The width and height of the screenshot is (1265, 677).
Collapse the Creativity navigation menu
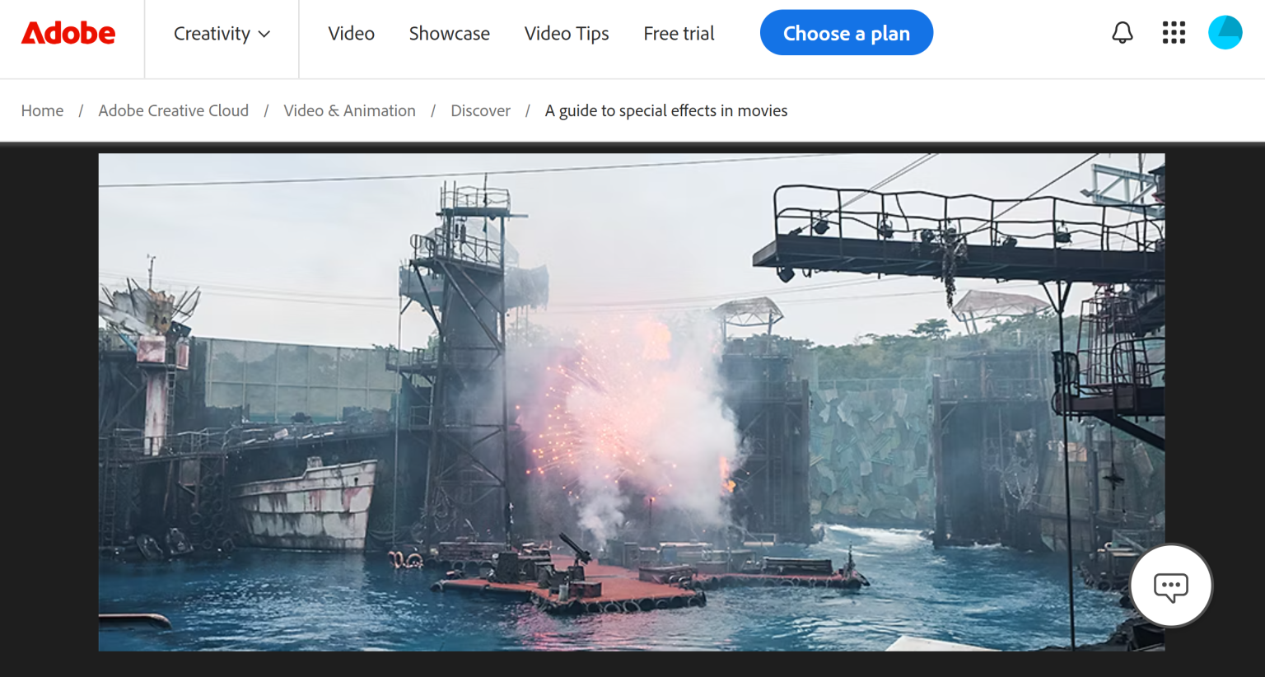point(221,34)
